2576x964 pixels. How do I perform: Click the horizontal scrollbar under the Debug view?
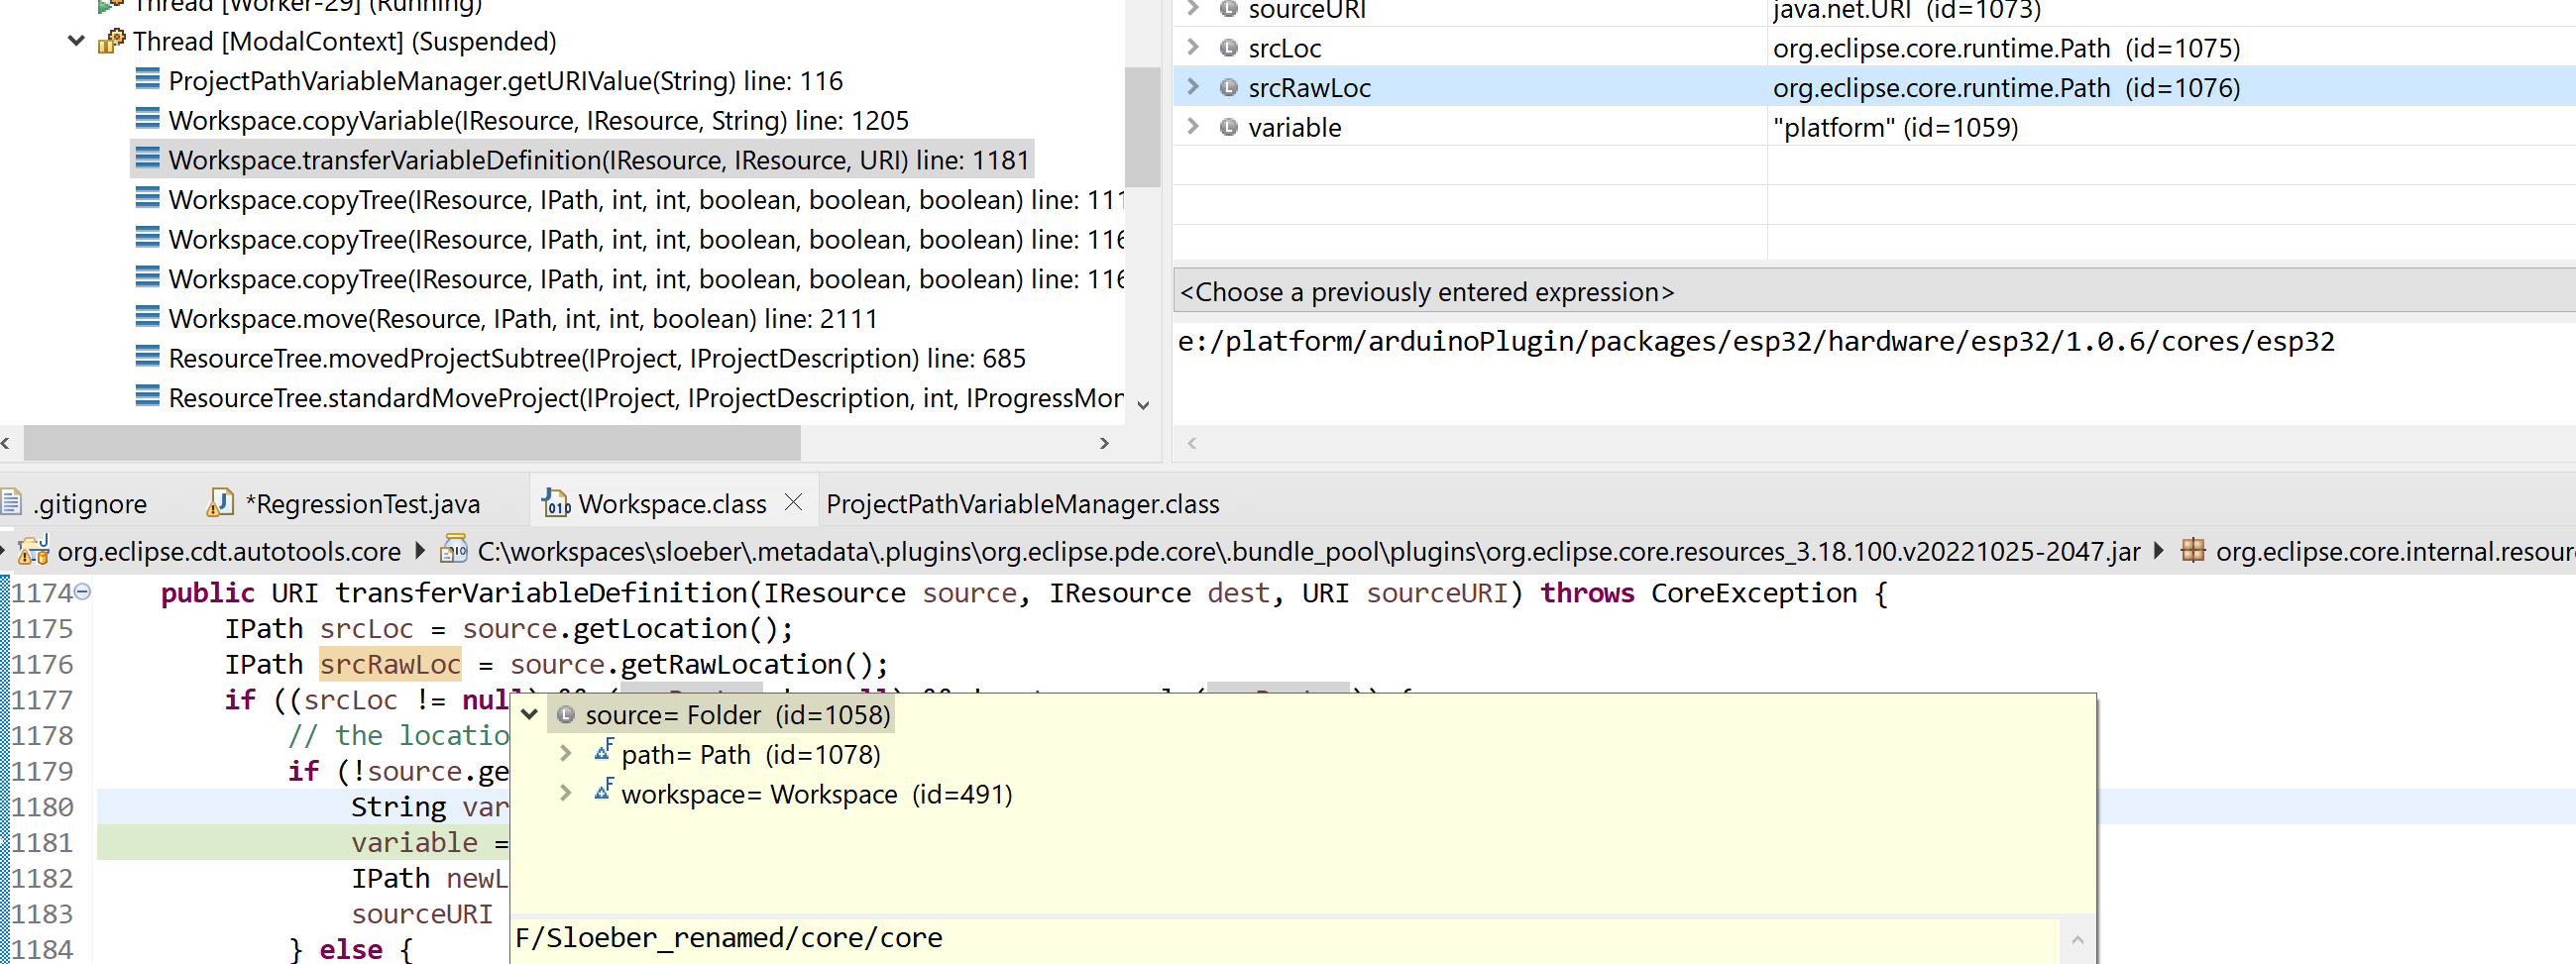410,443
